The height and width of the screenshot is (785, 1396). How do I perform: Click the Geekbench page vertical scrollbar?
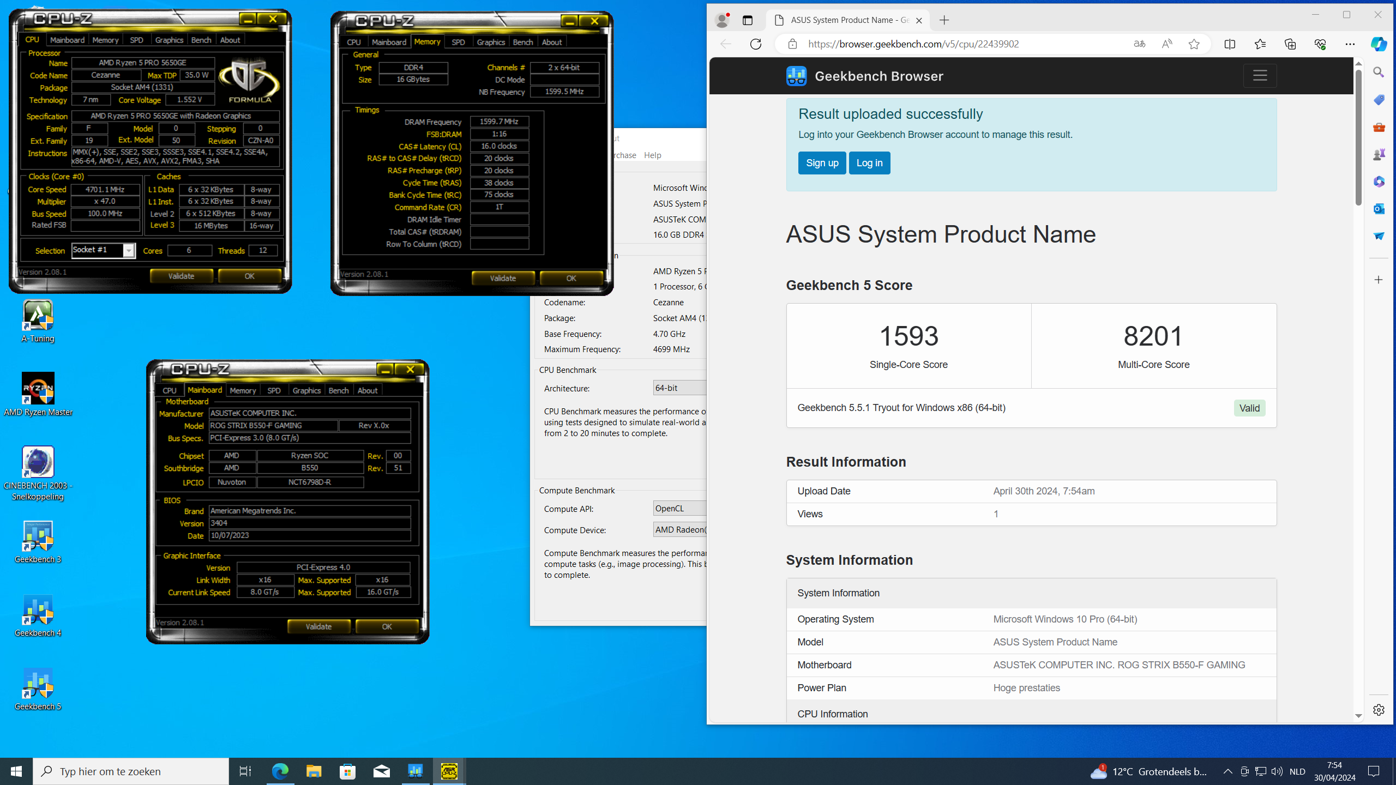click(x=1358, y=138)
